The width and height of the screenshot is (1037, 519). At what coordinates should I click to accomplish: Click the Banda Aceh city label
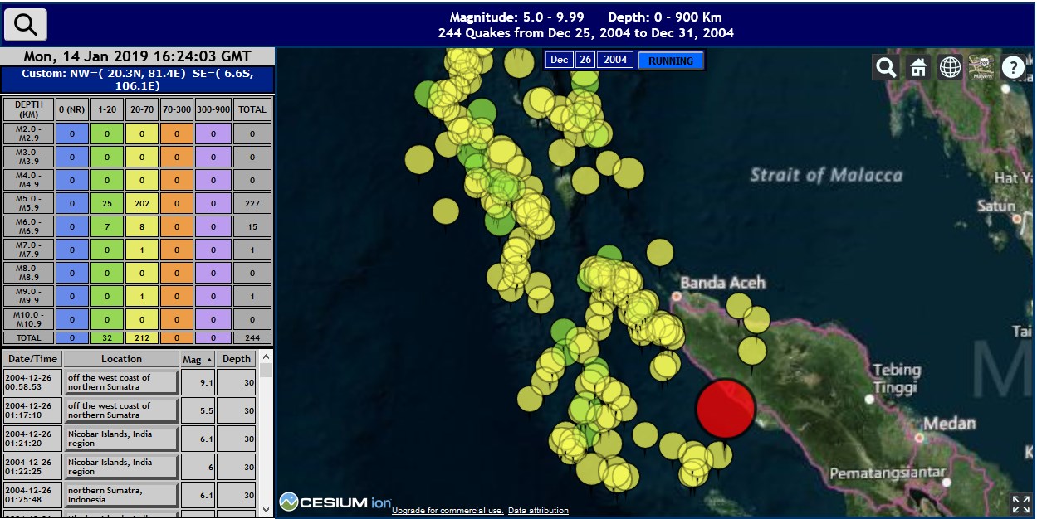(x=723, y=283)
